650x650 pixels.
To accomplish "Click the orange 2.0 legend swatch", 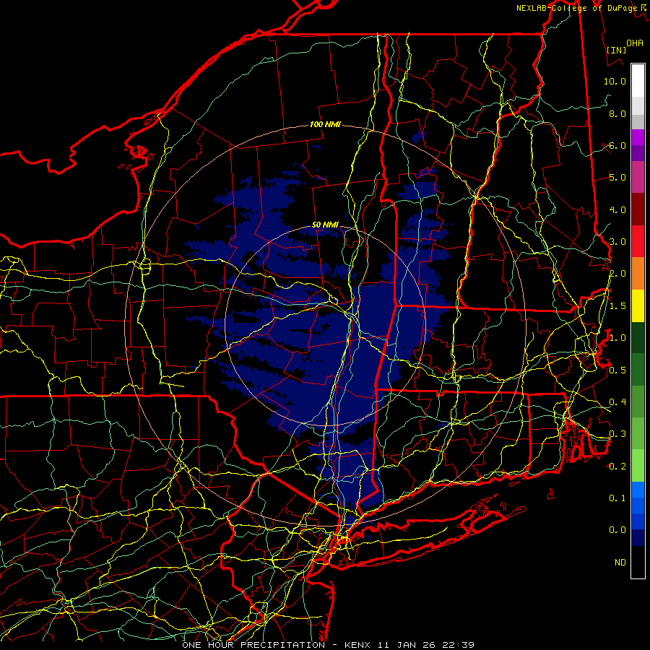I will [x=638, y=274].
